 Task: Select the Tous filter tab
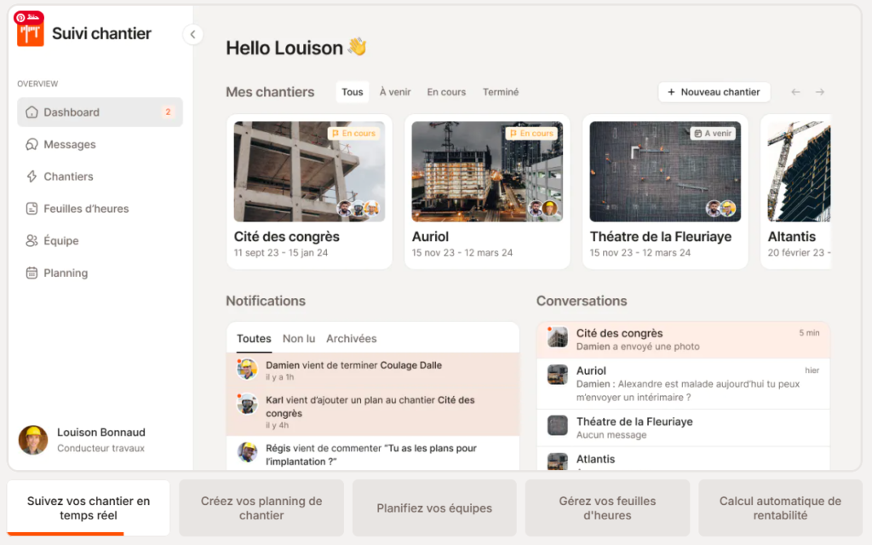coord(352,92)
